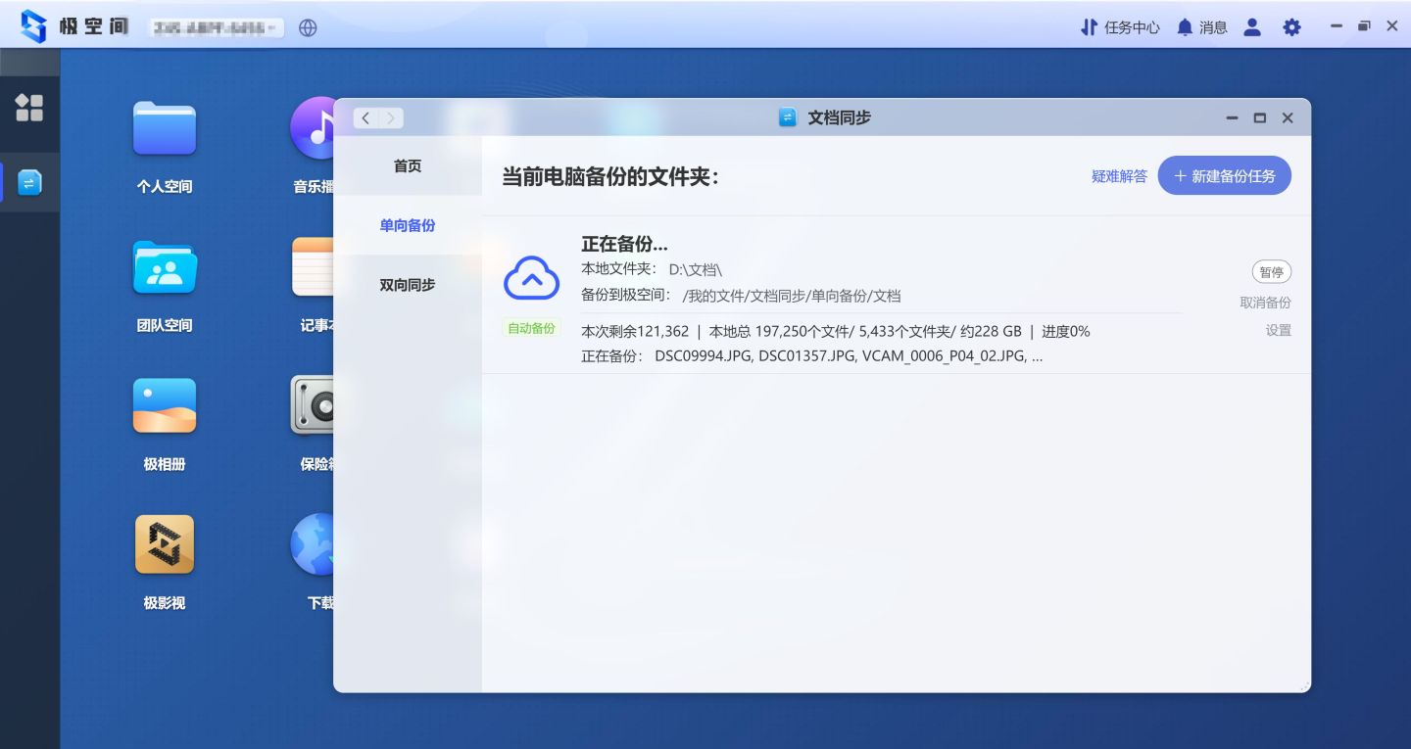The image size is (1411, 749).
Task: Click the globe icon beside device name
Action: [308, 27]
